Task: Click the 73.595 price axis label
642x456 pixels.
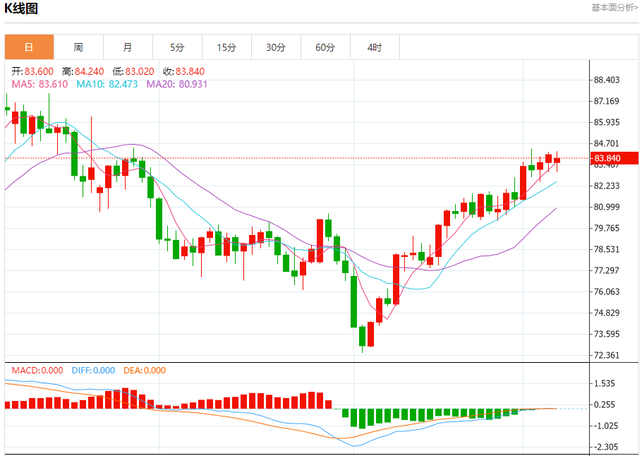Action: click(x=607, y=334)
